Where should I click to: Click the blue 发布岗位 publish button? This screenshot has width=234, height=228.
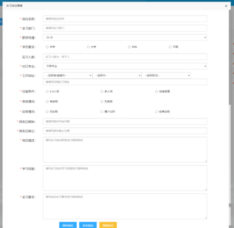(88, 225)
